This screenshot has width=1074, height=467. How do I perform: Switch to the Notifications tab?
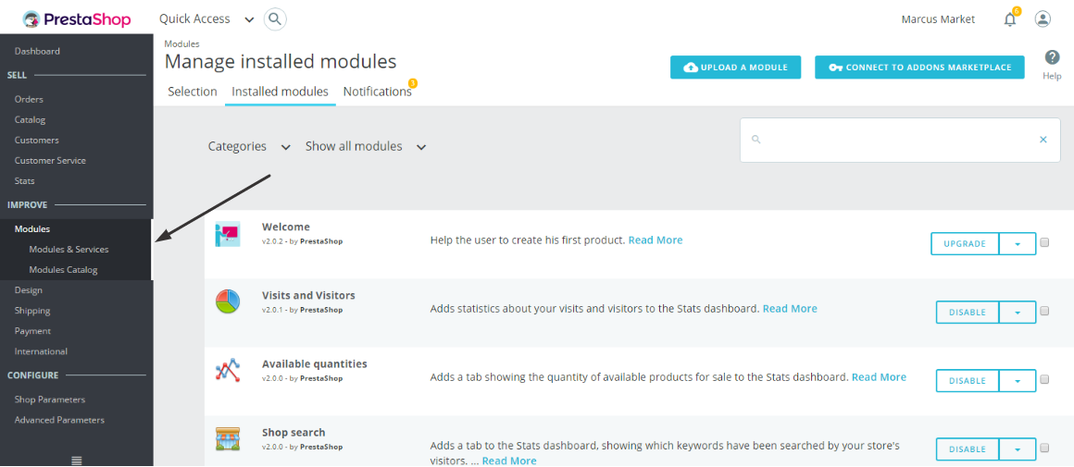(x=377, y=92)
